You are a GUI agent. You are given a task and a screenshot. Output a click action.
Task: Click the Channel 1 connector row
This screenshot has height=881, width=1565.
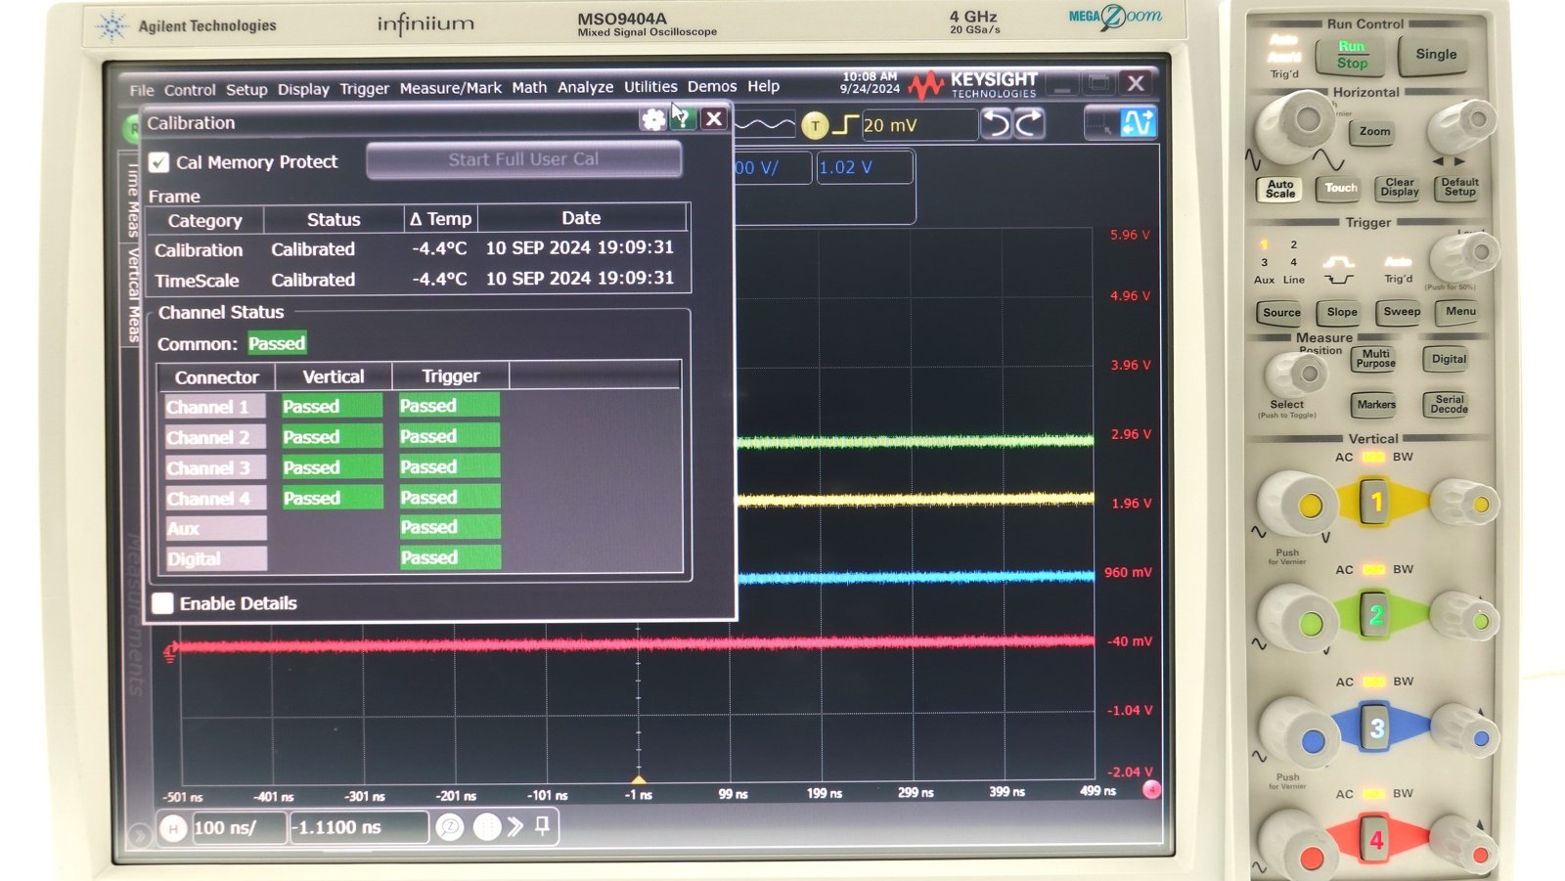[215, 407]
